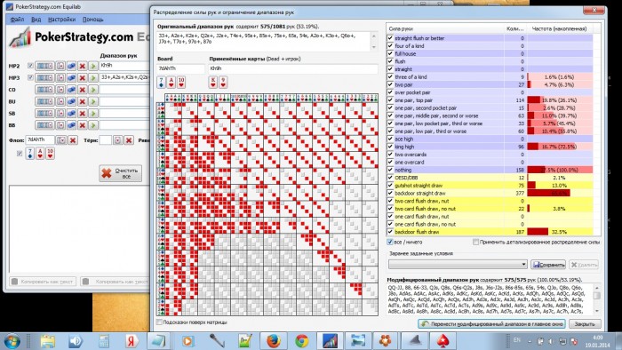Click green arrow in MP2 row
This screenshot has height=350, width=622.
coord(92,66)
